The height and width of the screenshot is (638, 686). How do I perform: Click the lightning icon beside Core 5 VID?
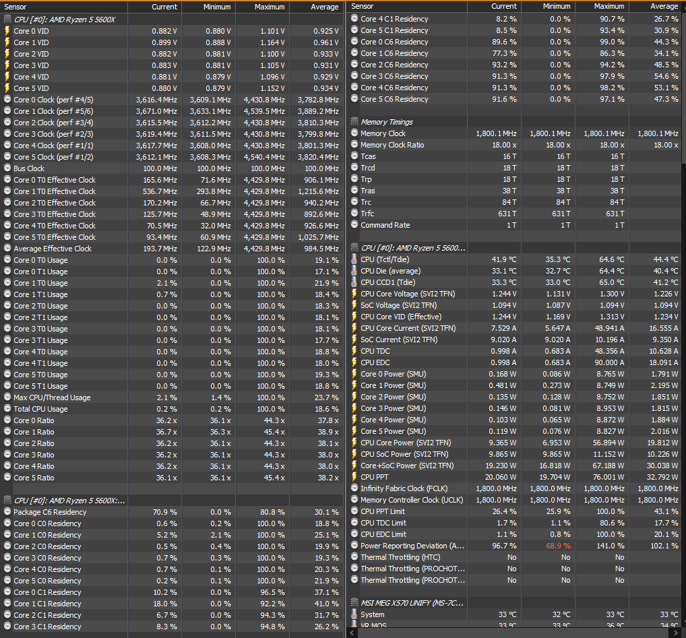7,88
